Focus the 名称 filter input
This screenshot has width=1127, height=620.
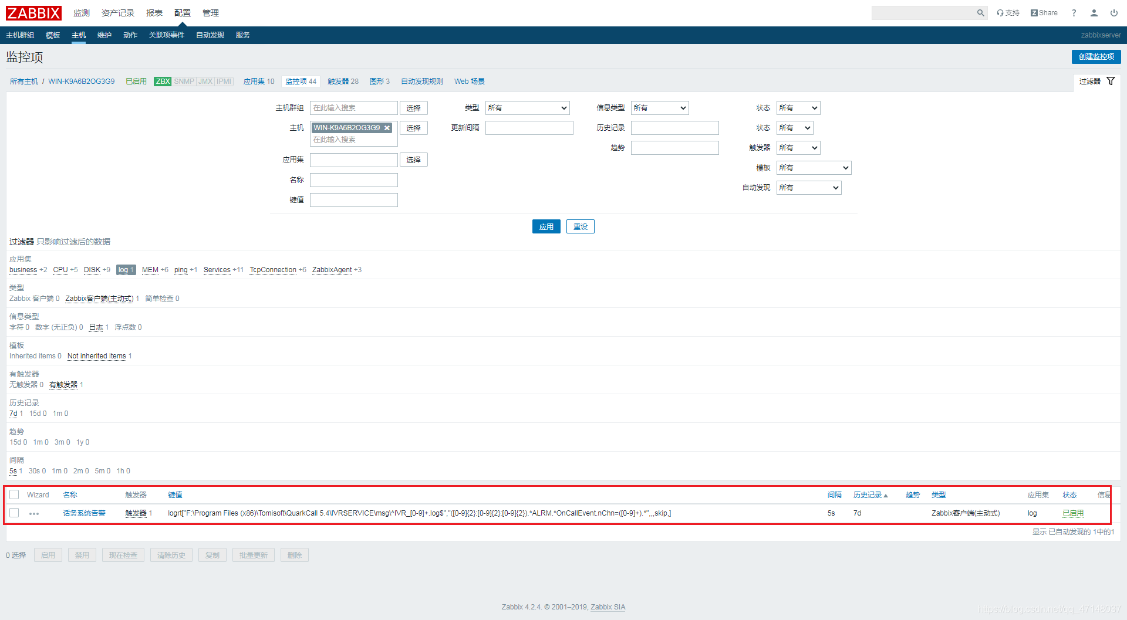(x=354, y=180)
